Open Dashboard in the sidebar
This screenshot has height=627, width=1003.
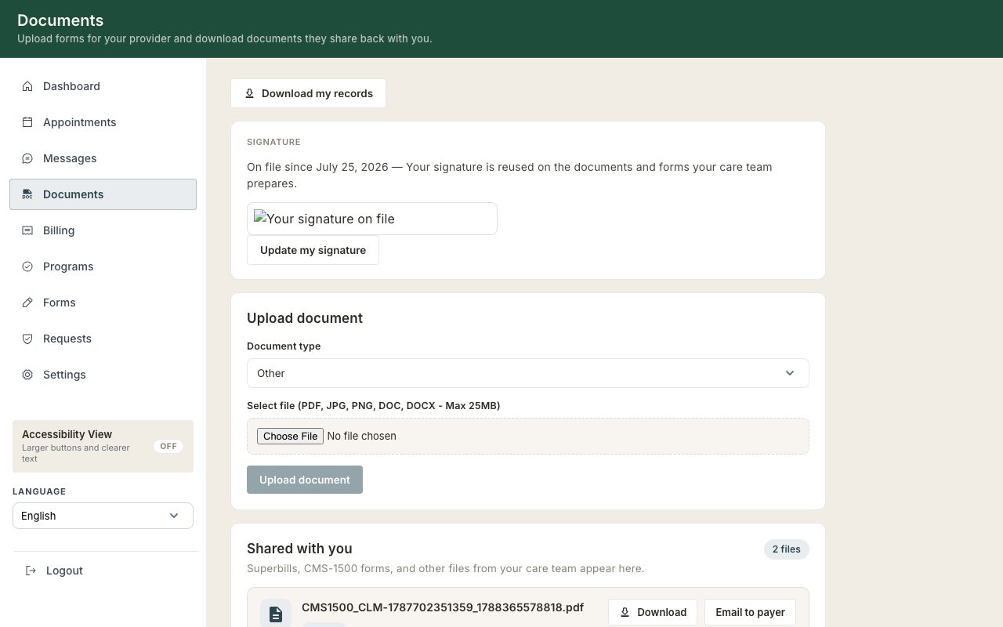pos(103,86)
